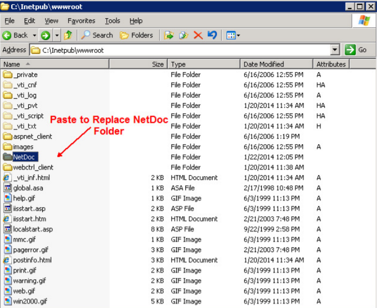Screen dimensions: 377x308
Task: Select the _vti_script folder icon
Action: coord(7,116)
